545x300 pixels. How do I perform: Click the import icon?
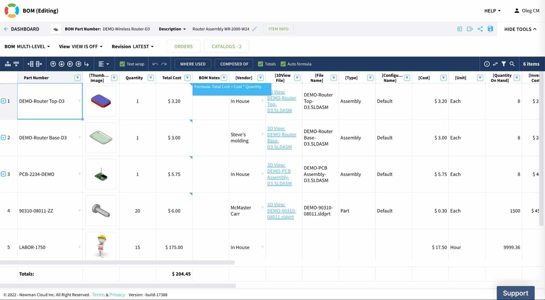(x=459, y=29)
